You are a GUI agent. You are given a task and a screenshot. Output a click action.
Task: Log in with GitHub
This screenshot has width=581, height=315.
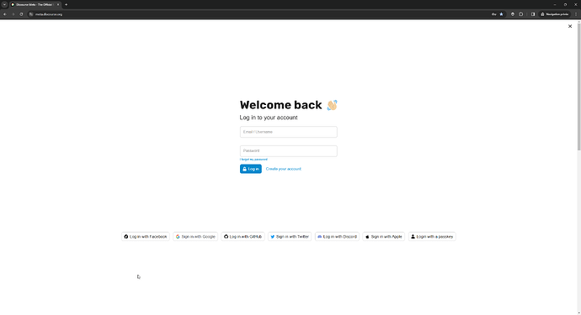click(243, 237)
